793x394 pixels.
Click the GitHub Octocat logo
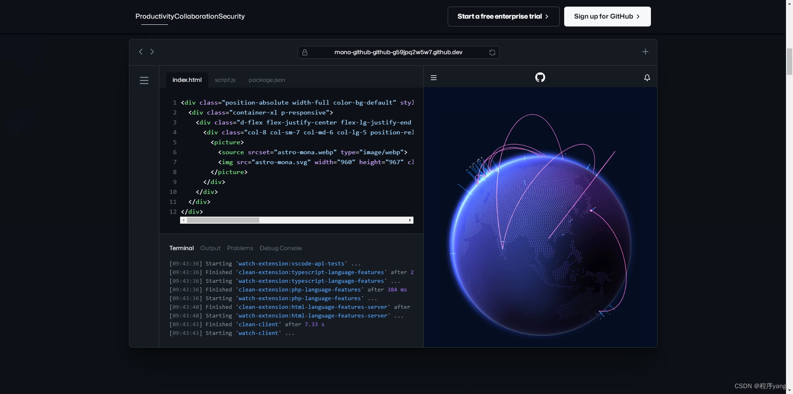(540, 77)
